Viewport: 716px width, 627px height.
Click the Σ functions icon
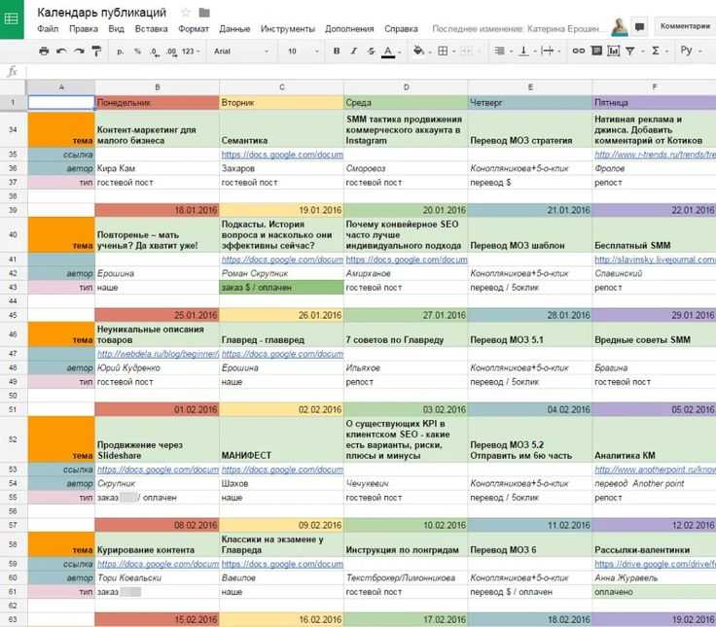coord(656,51)
